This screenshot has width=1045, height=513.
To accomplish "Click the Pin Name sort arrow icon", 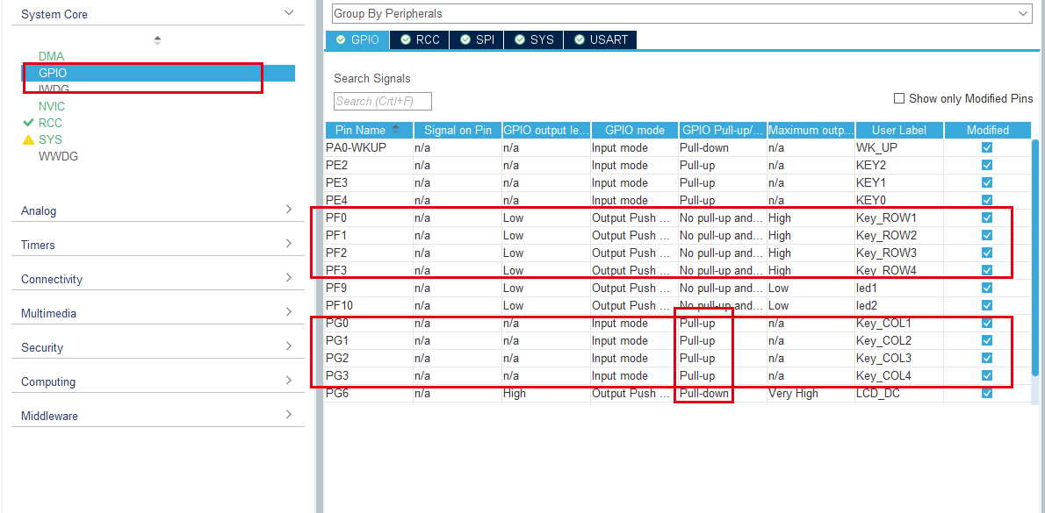I will 396,129.
